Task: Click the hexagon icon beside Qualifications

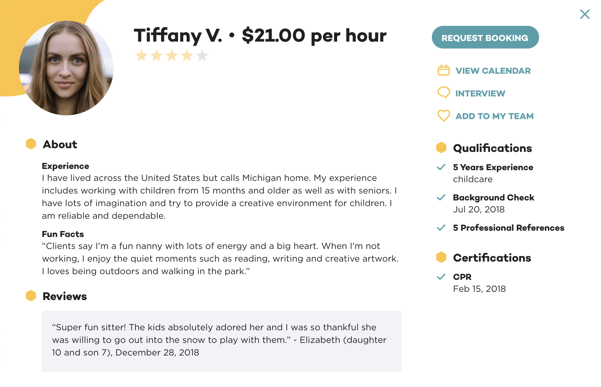Action: tap(441, 147)
